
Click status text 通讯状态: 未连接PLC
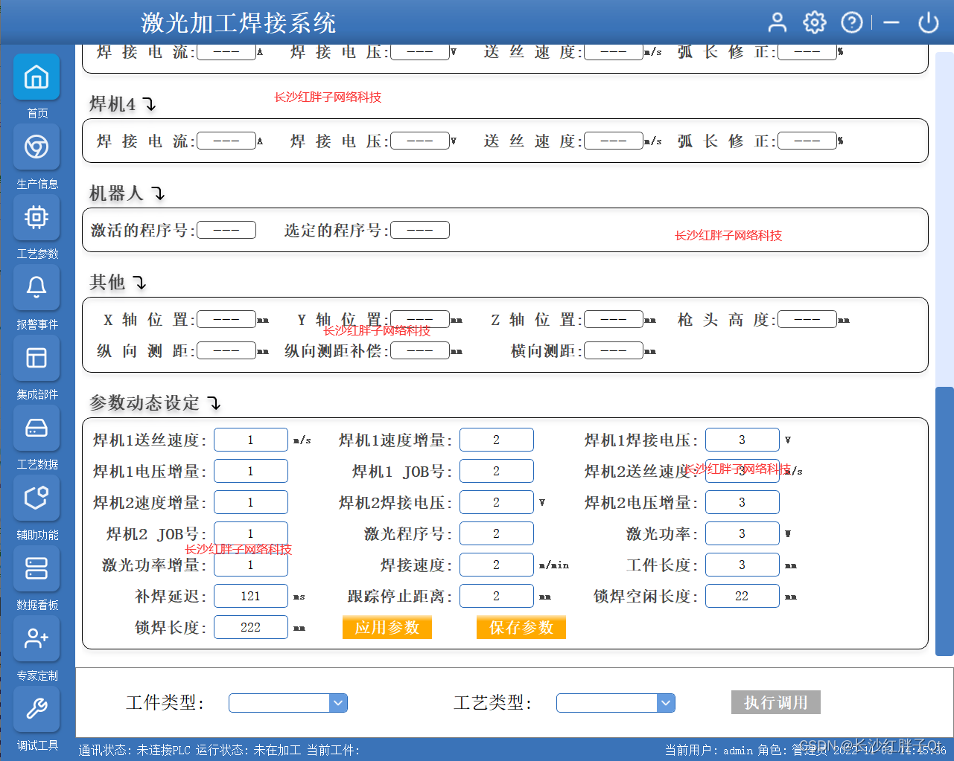tap(135, 750)
